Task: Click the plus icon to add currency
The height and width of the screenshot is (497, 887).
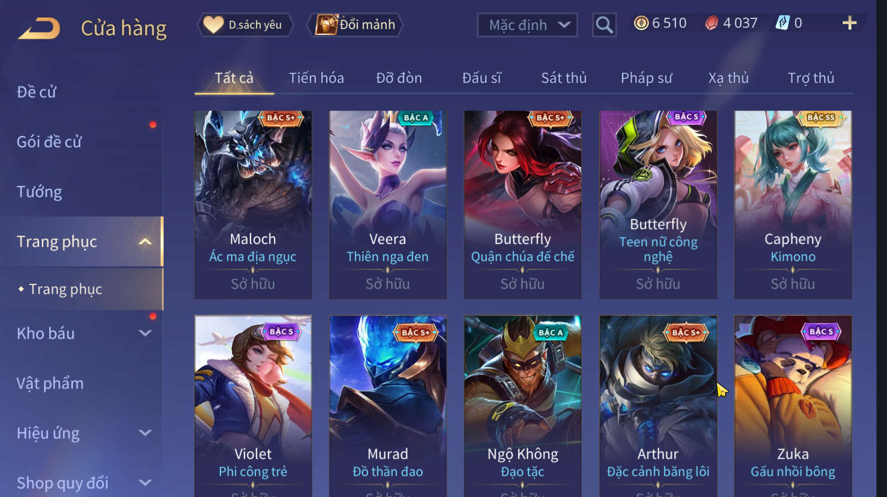Action: (x=849, y=23)
